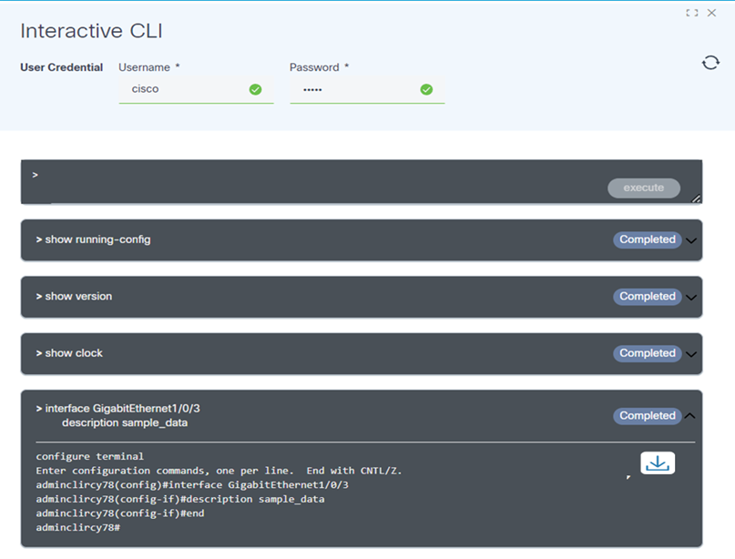The height and width of the screenshot is (559, 735).
Task: Click the green check in Password field
Action: coord(426,89)
